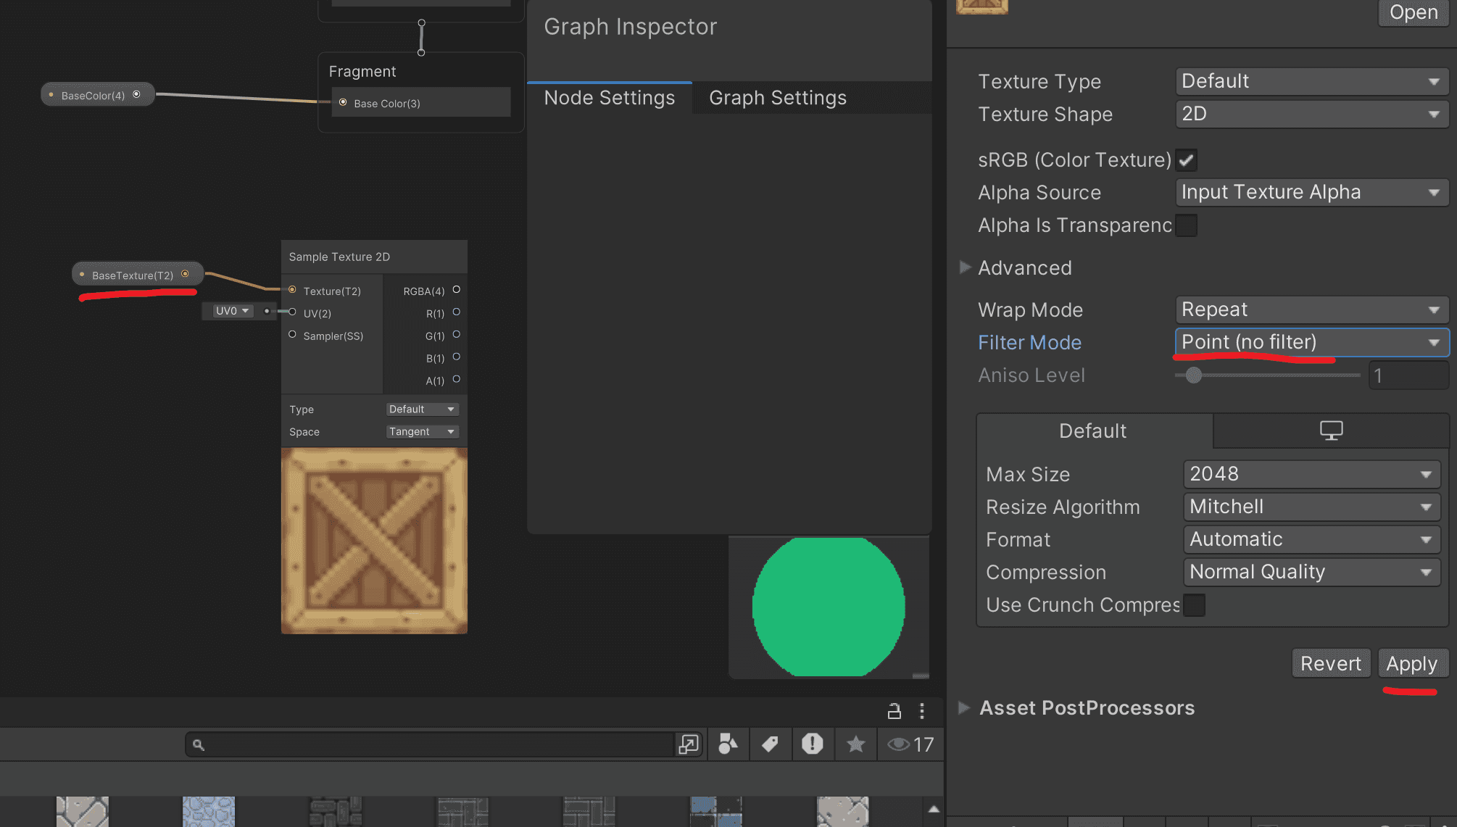Open the search-in-window picker icon
This screenshot has width=1457, height=827.
point(688,744)
